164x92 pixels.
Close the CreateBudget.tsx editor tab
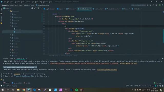[x=90, y=9]
